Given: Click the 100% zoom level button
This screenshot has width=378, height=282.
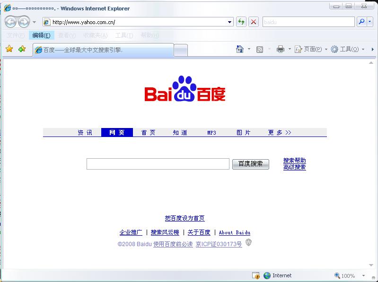Looking at the screenshot, I should [345, 276].
